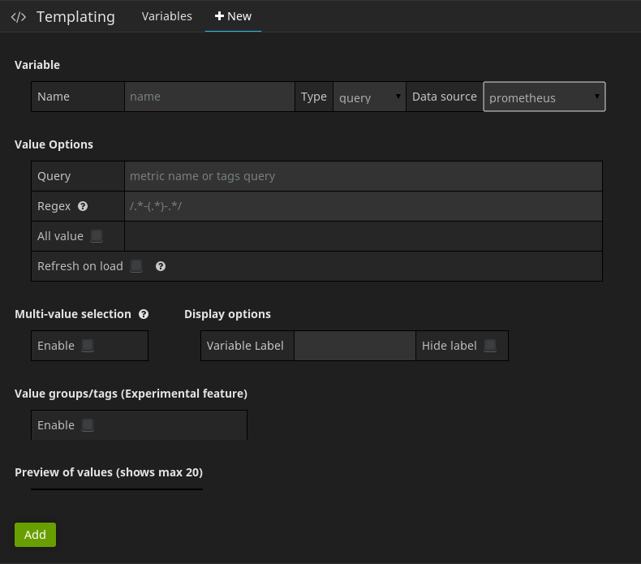Focus the Query input field
This screenshot has width=641, height=564.
pyautogui.click(x=364, y=176)
